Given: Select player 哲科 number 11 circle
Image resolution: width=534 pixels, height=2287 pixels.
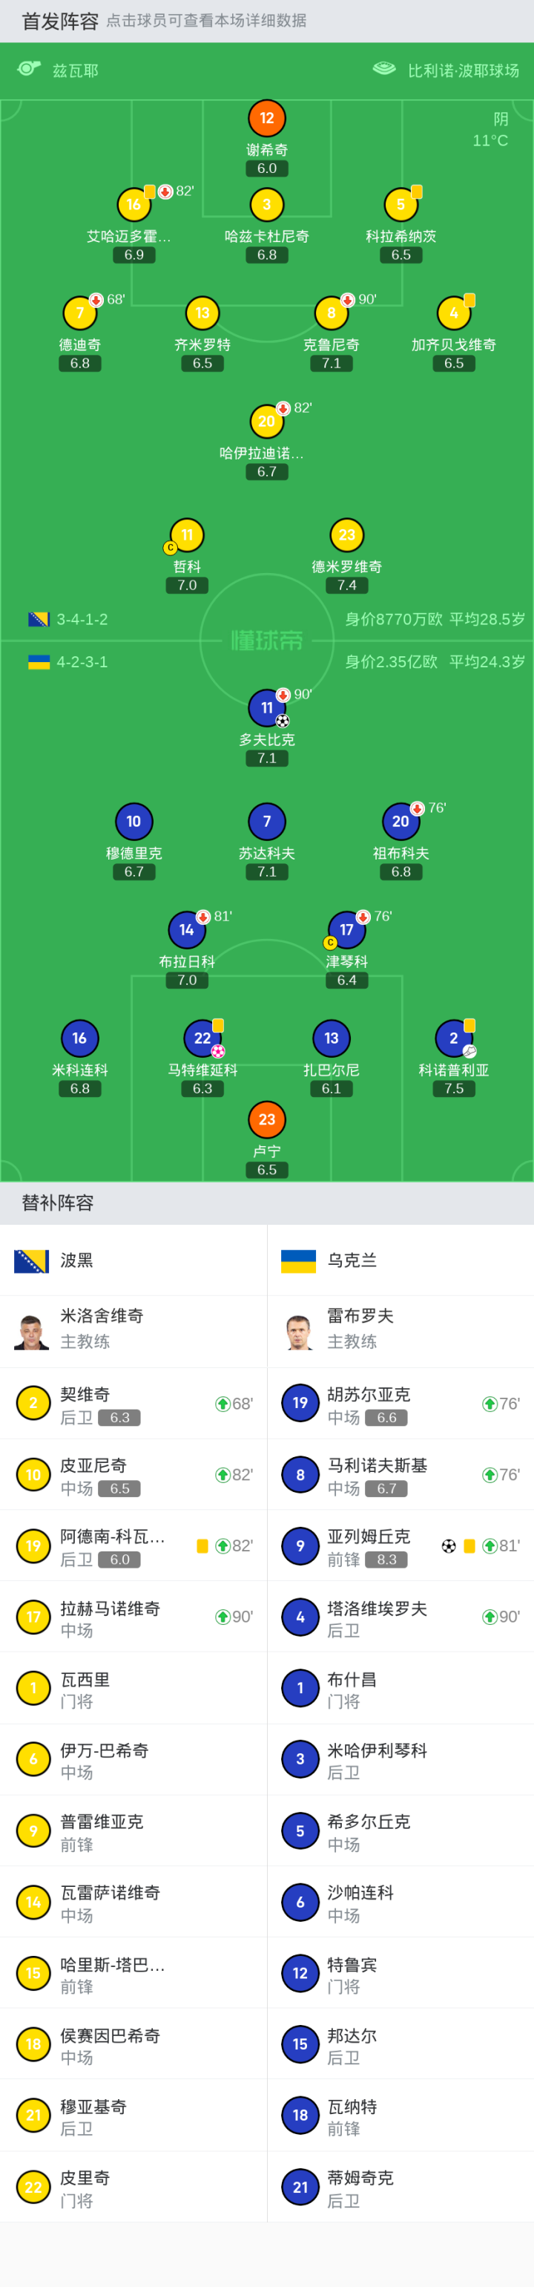Looking at the screenshot, I should pos(187,535).
